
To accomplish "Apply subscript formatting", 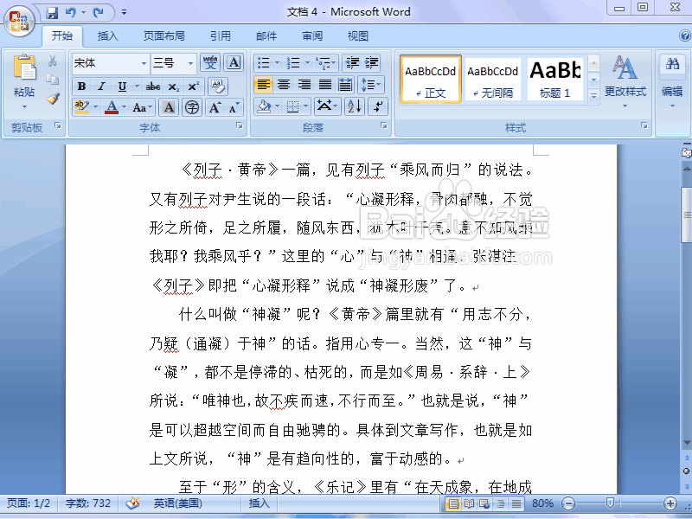I will (173, 86).
